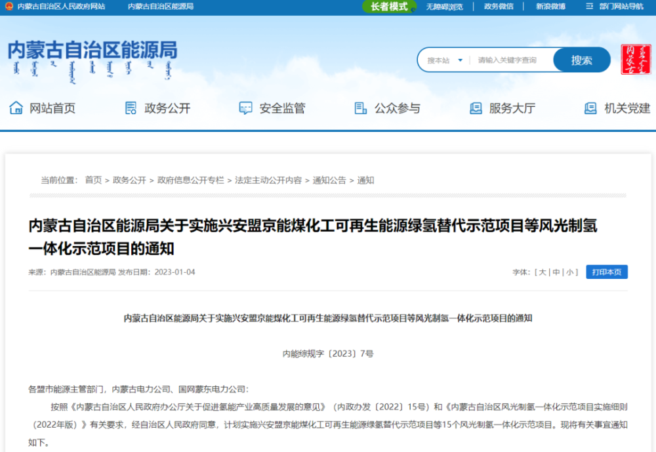
Task: Open 服务大厅 nav item
Action: coord(512,108)
